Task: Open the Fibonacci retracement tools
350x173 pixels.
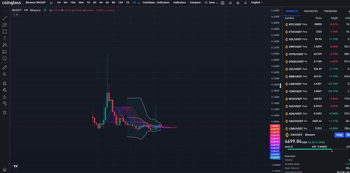Action: pyautogui.click(x=4, y=25)
